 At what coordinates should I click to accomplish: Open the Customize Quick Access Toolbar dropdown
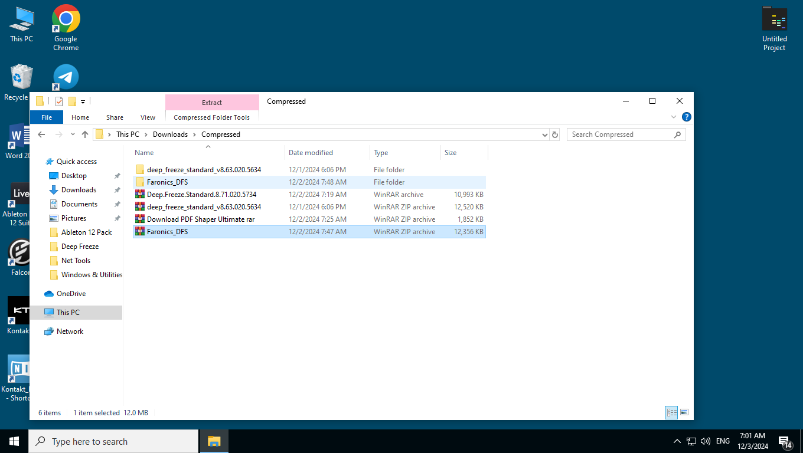tap(83, 101)
